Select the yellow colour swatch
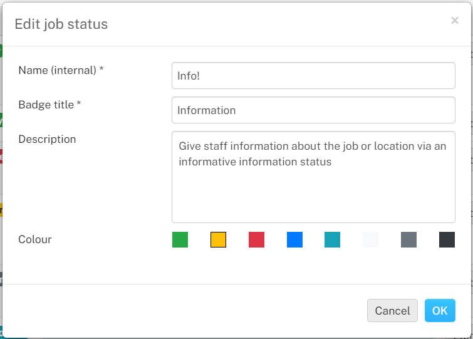This screenshot has height=339, width=473. click(x=218, y=239)
